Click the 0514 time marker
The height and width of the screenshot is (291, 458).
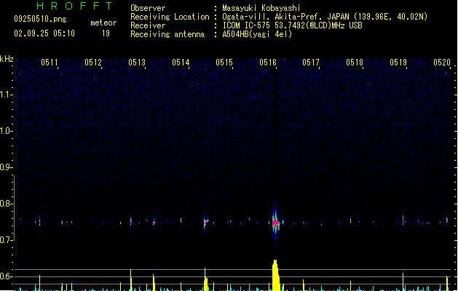181,63
